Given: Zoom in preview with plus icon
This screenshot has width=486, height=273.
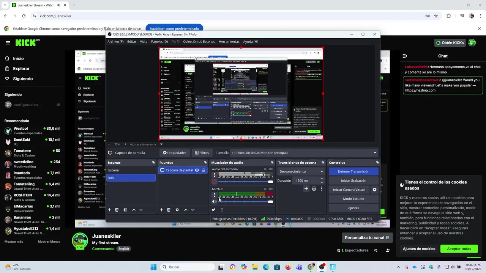Looking at the screenshot, I should pos(125,144).
